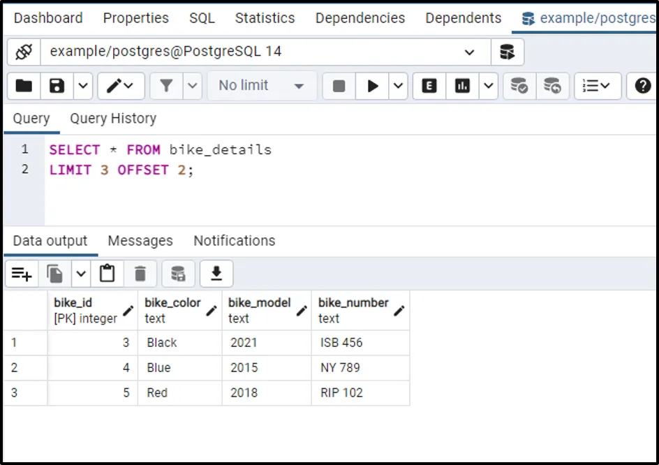Click the Open File folder icon

(24, 86)
